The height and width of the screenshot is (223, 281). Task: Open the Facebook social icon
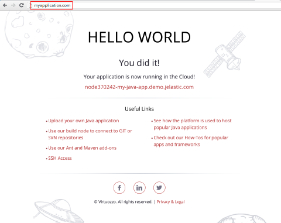tap(119, 188)
